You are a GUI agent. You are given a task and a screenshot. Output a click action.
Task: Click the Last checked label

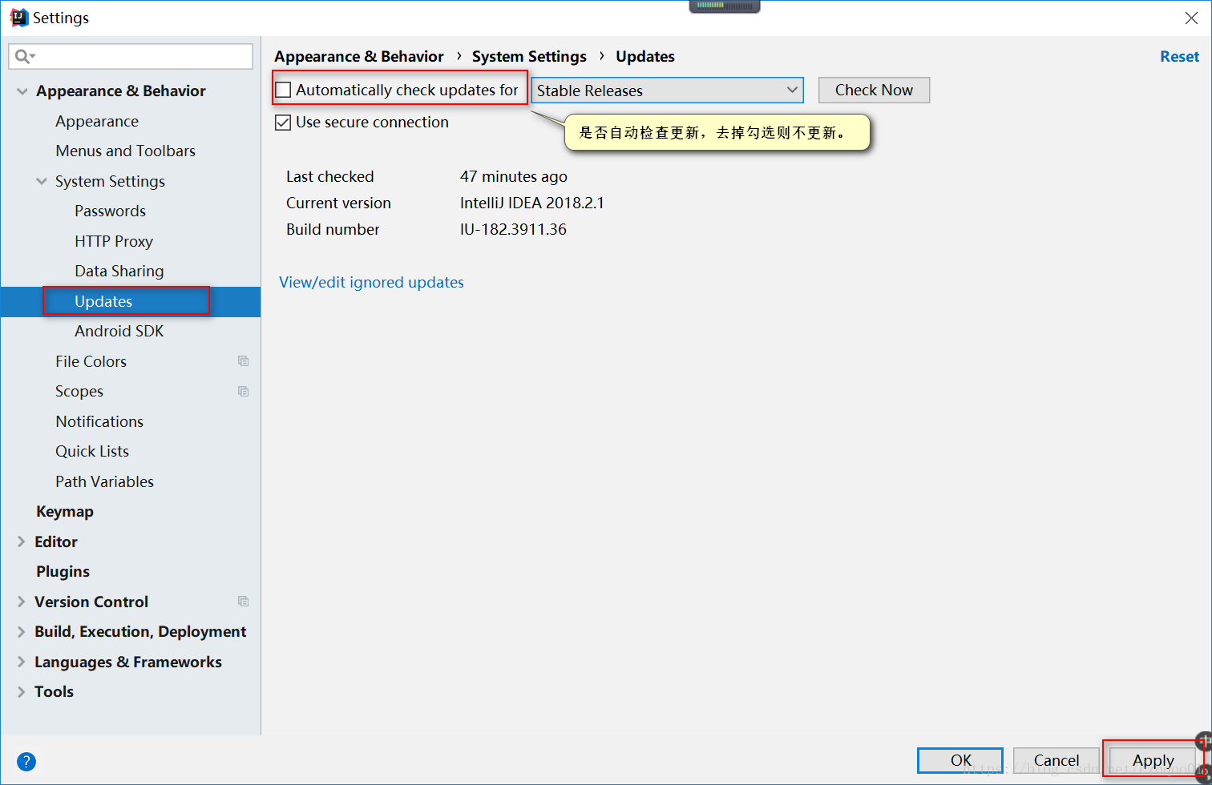click(330, 177)
